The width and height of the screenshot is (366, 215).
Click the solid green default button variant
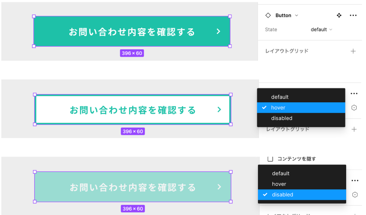132,31
